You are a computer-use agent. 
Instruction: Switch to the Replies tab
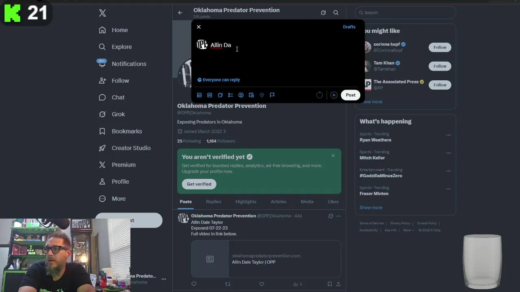point(213,202)
